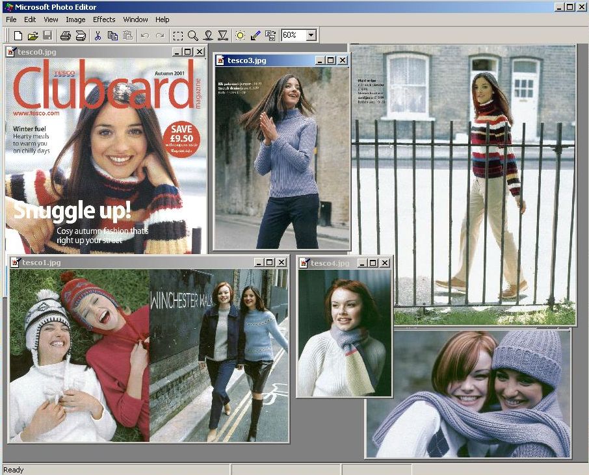Open the Help menu
589x475 pixels.
(163, 19)
